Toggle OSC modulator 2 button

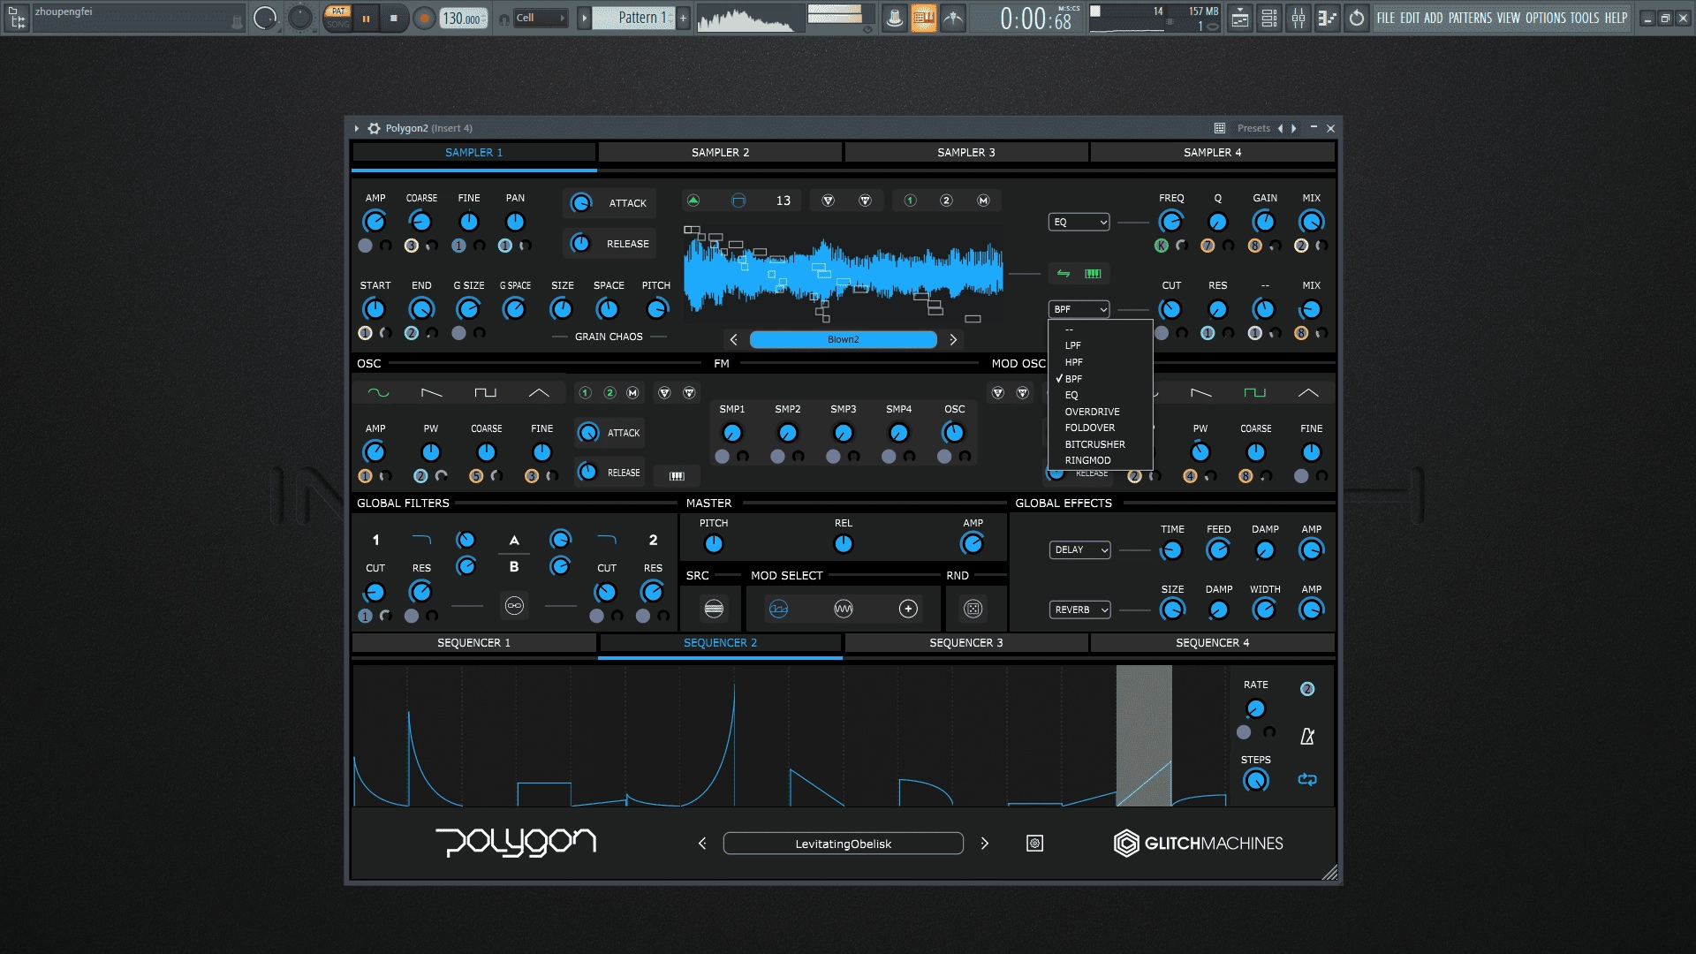point(609,393)
